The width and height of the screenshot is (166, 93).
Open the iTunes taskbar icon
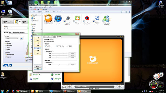(32, 91)
